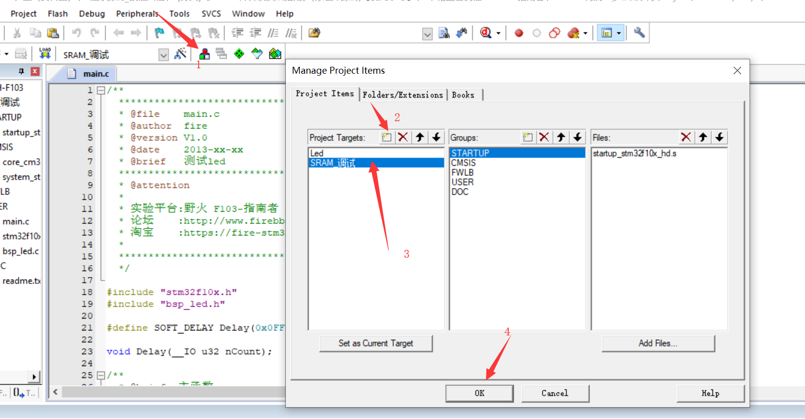The image size is (805, 419).
Task: Select the Led project target
Action: (x=376, y=153)
